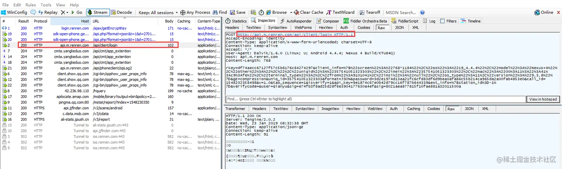Select session /api/phoneclient/opLog2 row
Viewport: 562px width, 169px height.
click(112, 68)
